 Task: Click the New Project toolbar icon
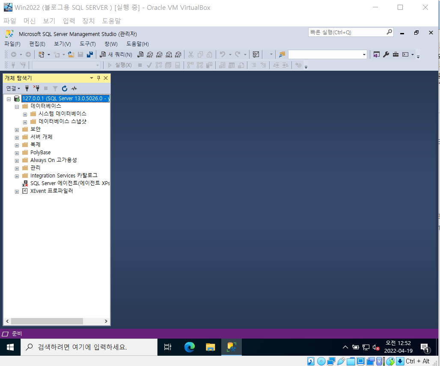pos(41,54)
